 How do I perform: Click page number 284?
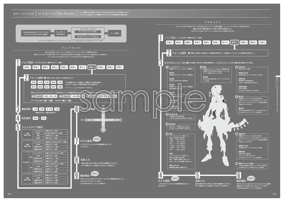[x=10, y=194]
